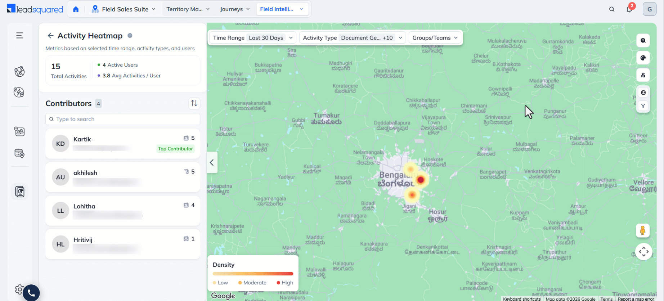Show info tooltip beside Activity Heatmap
Screen dimensions: 664x301
[x=130, y=36]
